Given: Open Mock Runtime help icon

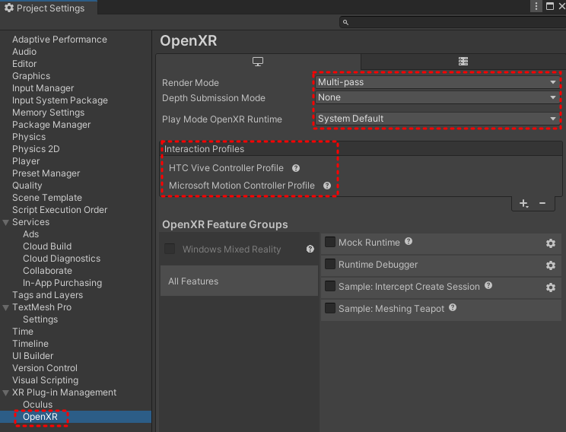Looking at the screenshot, I should click(x=409, y=241).
